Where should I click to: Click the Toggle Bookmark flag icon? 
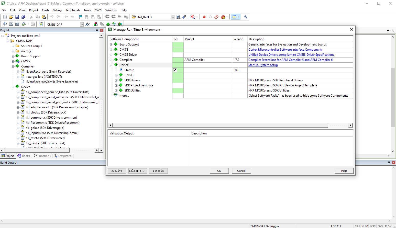[80, 17]
